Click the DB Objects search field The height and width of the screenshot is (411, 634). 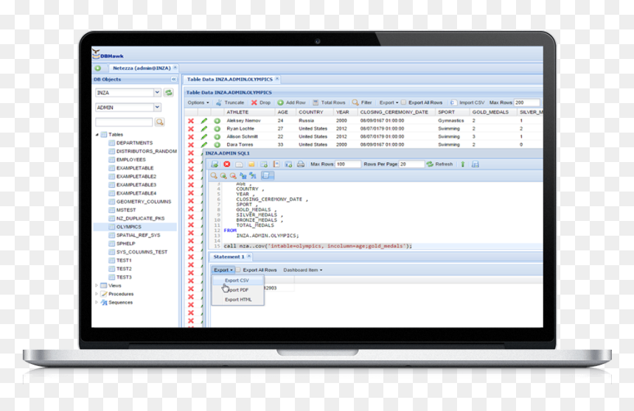click(x=124, y=122)
